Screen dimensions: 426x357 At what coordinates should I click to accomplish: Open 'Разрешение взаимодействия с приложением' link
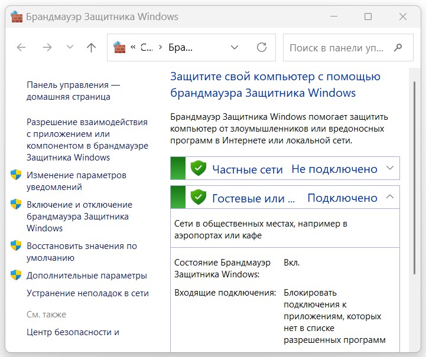[x=87, y=140]
